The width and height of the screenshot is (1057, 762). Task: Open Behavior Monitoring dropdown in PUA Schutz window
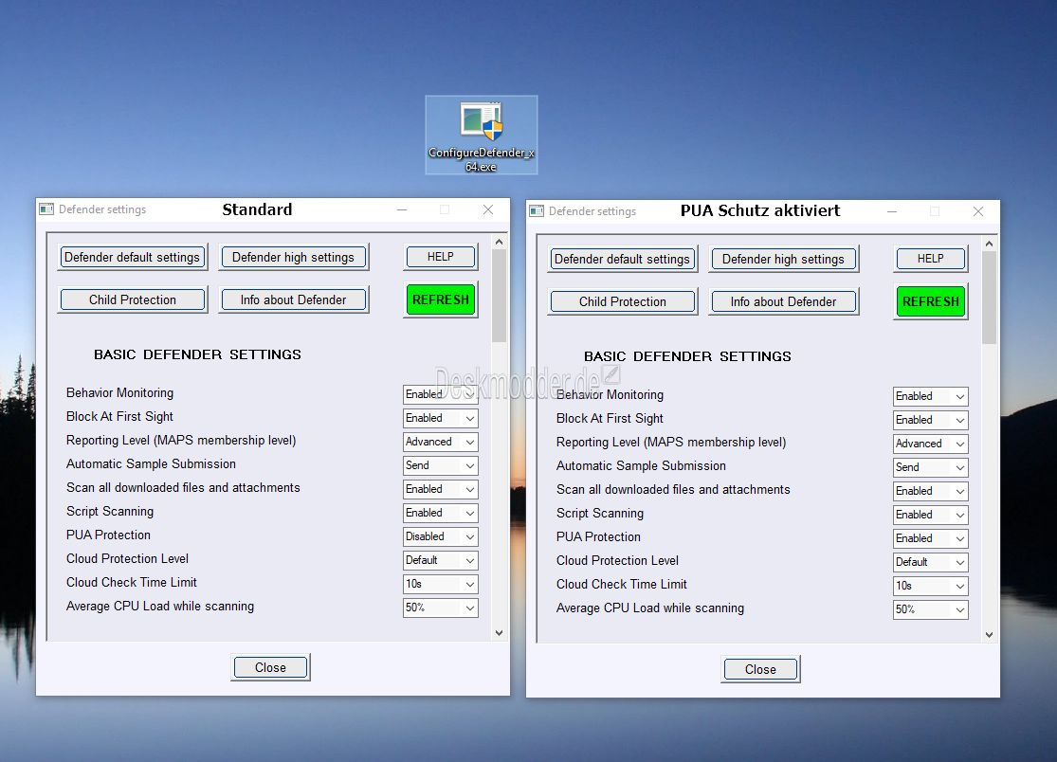[x=930, y=396]
